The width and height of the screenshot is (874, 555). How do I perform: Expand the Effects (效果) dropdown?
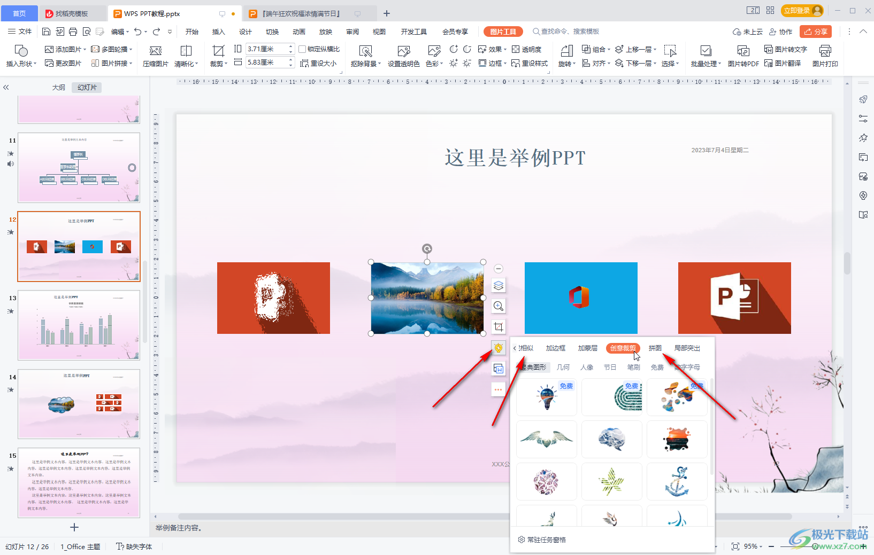click(x=505, y=49)
